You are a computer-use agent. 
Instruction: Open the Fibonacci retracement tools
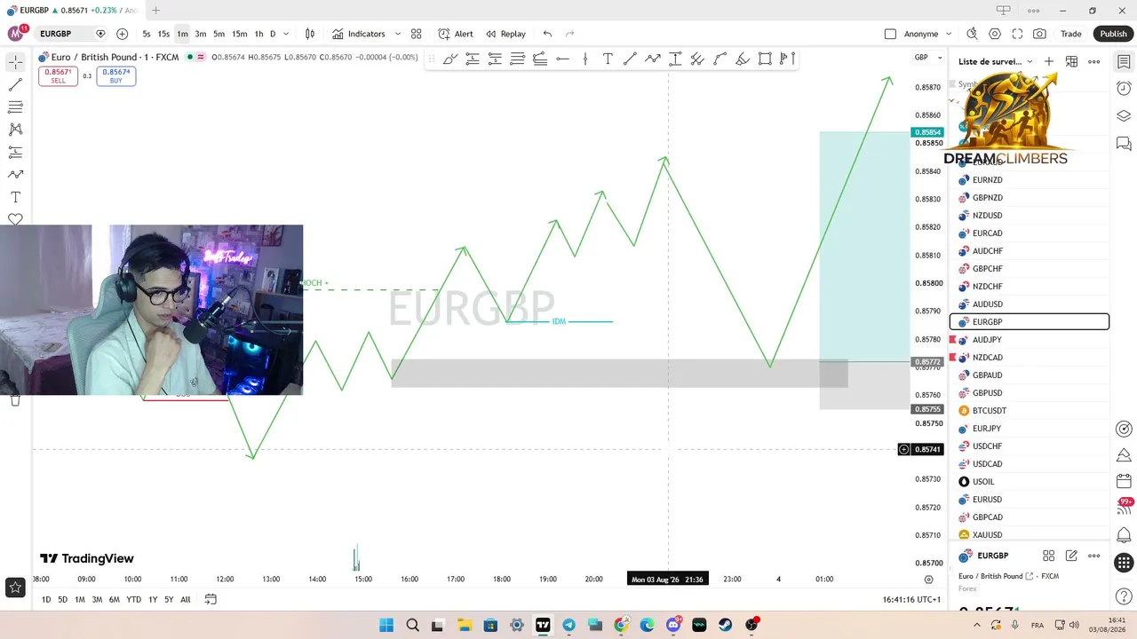(x=15, y=107)
